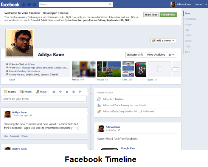Click the large profile picture
The image size is (208, 167).
click(x=20, y=43)
